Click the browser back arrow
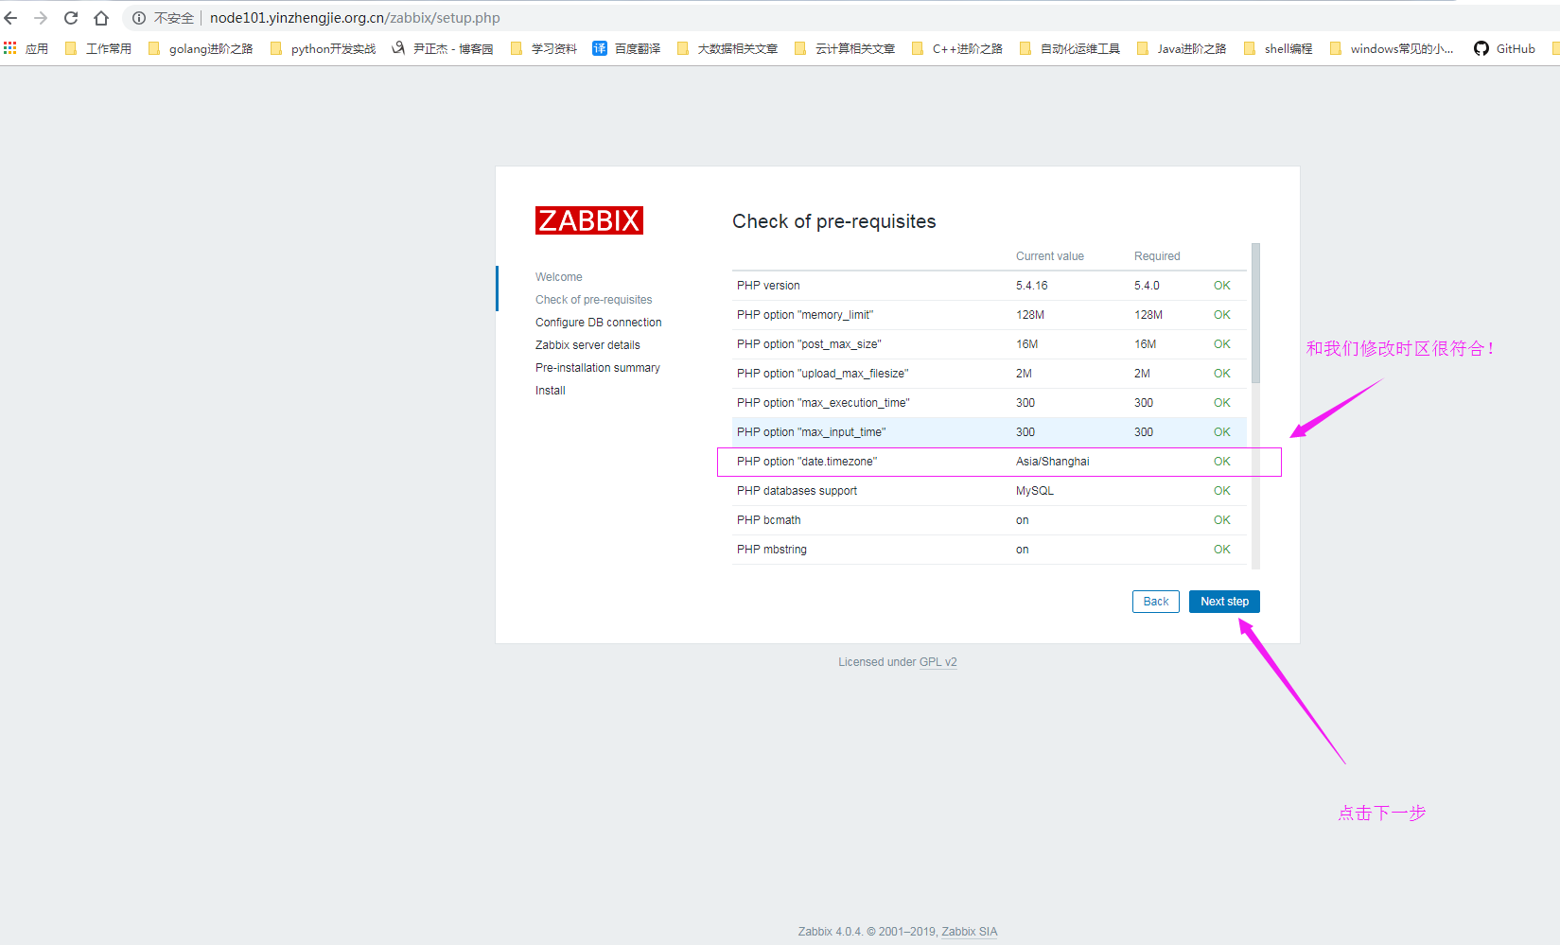Screen dimensions: 1560x945 pos(11,18)
